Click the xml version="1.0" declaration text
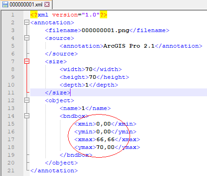The width and height of the screenshot is (207, 176). (x=69, y=15)
